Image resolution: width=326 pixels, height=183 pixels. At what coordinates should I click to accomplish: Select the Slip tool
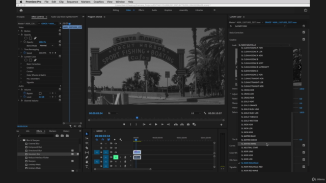[x=87, y=152]
